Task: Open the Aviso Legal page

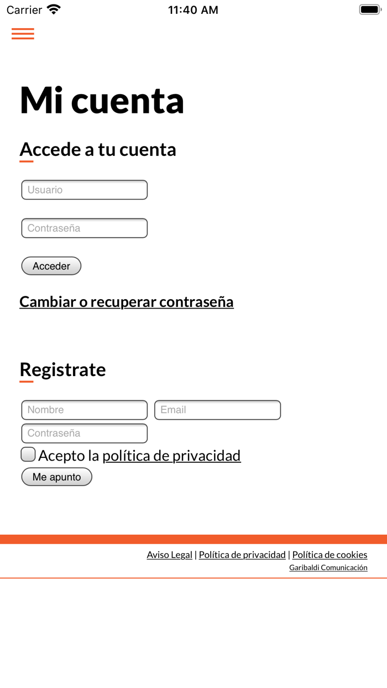Action: (x=169, y=555)
